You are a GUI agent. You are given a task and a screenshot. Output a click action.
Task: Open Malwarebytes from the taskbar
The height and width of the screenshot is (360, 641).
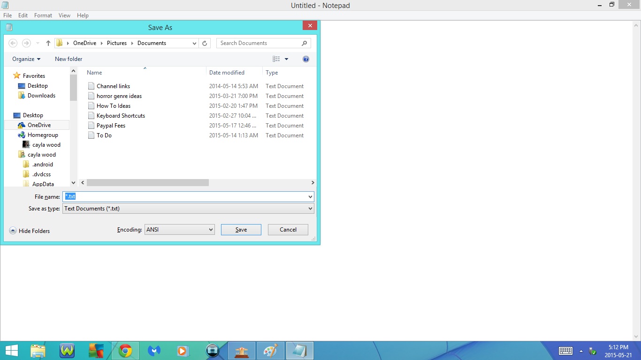tap(154, 350)
